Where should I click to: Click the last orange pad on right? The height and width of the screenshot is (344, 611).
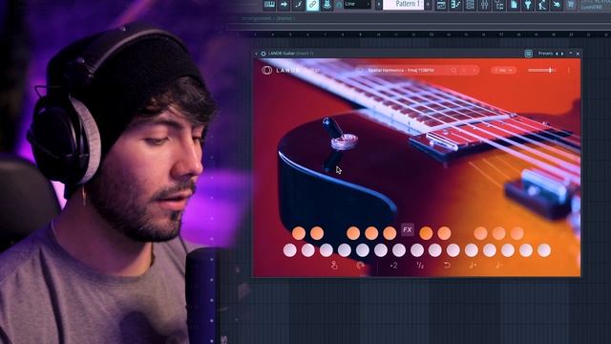coord(516,233)
